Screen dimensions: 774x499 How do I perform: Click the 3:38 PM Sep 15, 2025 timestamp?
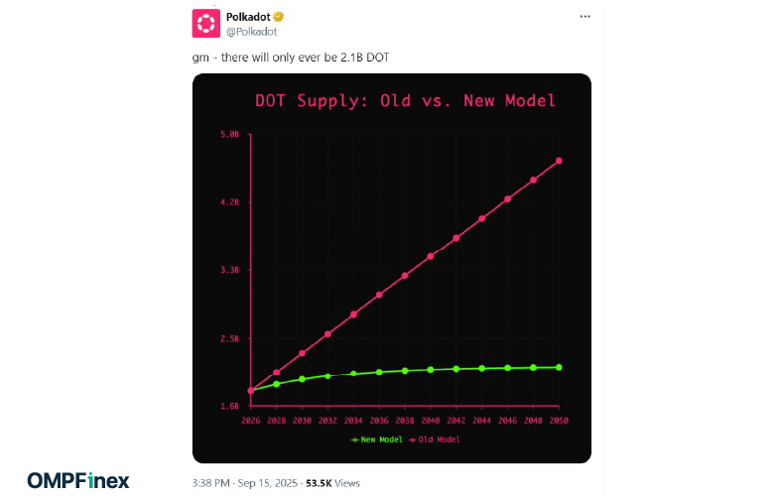click(245, 483)
